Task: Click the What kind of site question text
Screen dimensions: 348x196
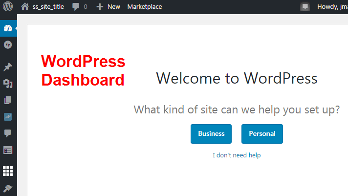Action: 237,109
